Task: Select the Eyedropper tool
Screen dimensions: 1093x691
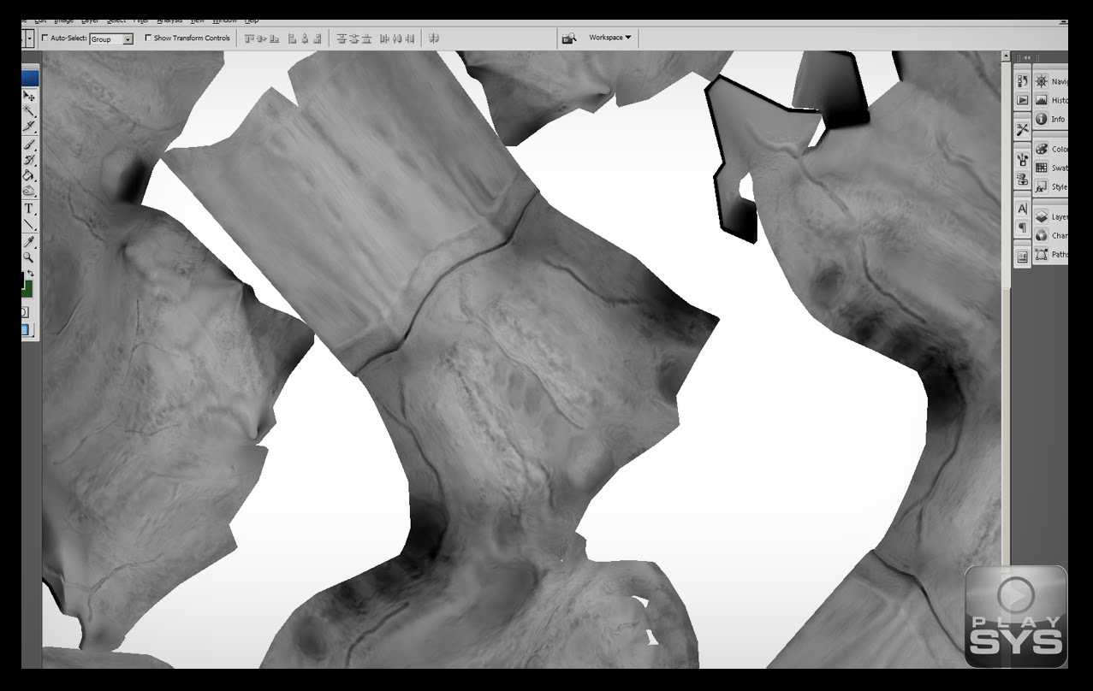Action: [x=30, y=242]
